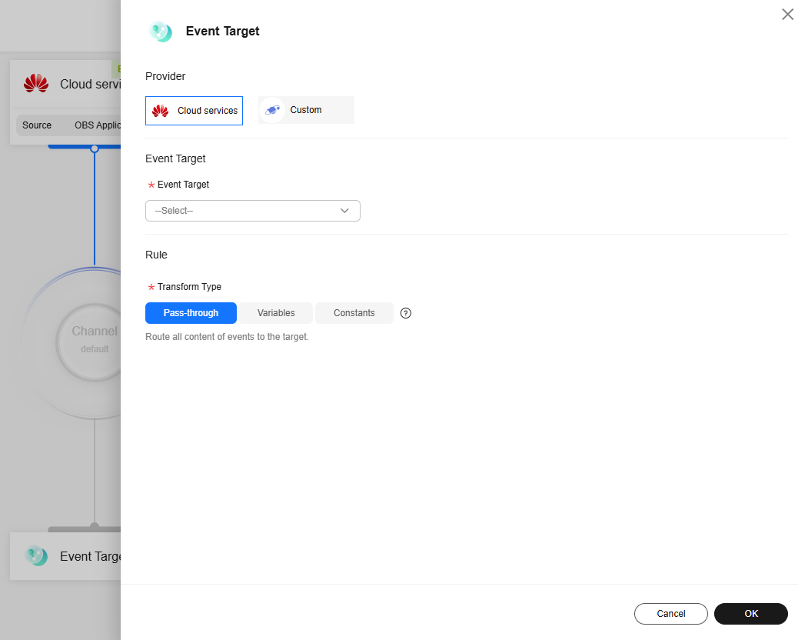Click the Huawei logo in Cloud services provider
The width and height of the screenshot is (798, 640).
(161, 111)
